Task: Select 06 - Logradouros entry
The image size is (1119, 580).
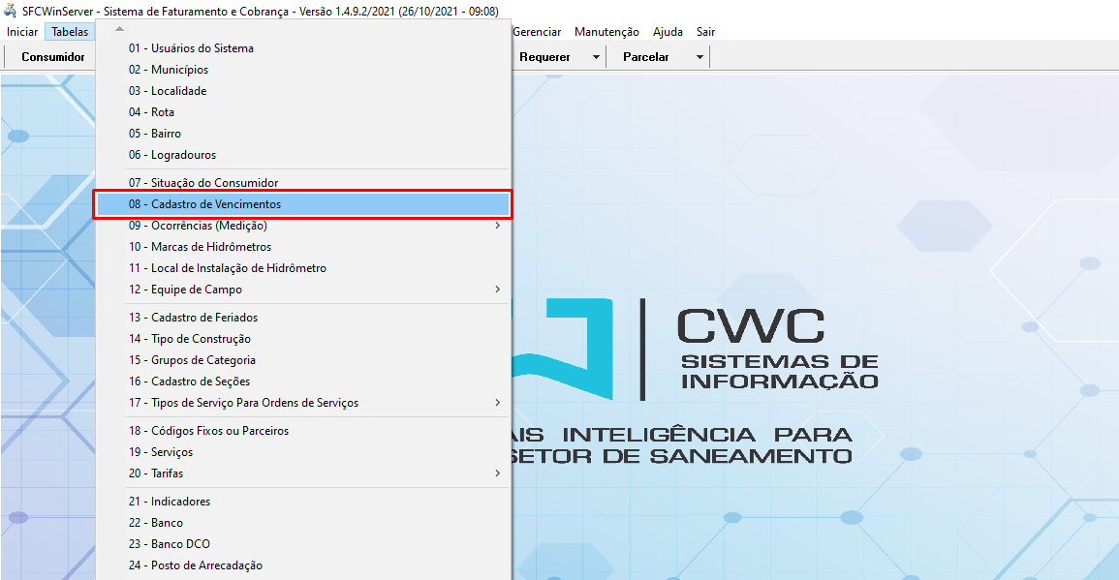Action: 171,155
